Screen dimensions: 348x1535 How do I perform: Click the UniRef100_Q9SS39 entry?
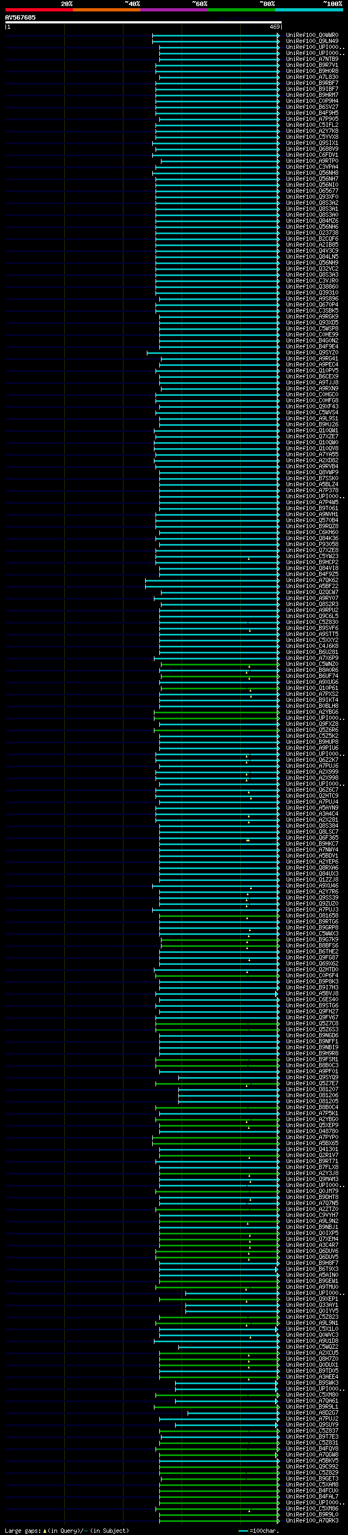[312, 897]
